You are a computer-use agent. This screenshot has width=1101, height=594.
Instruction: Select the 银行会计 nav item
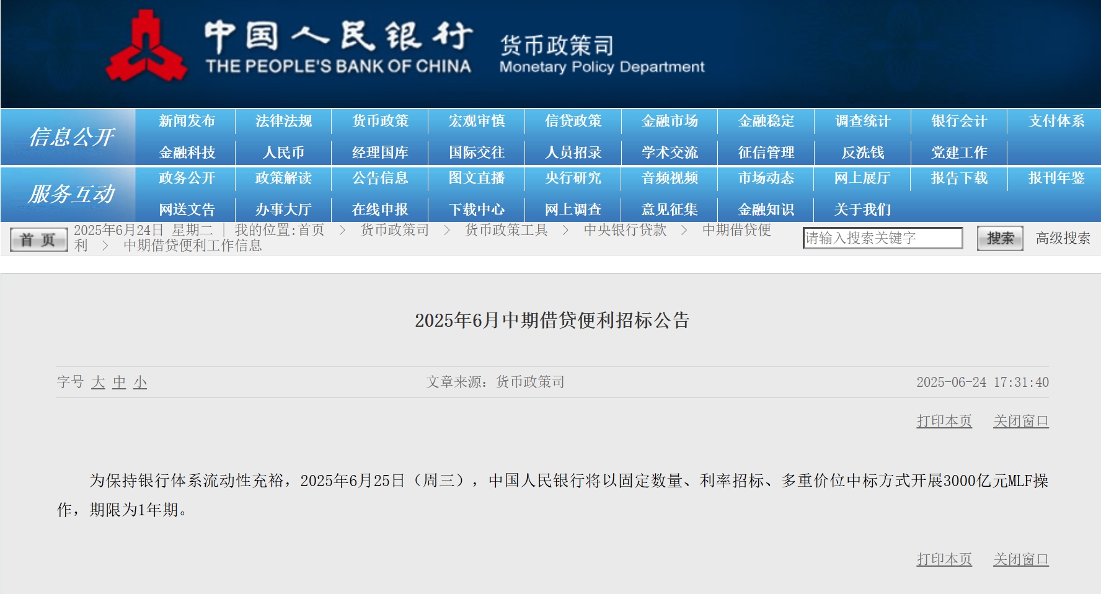click(959, 121)
